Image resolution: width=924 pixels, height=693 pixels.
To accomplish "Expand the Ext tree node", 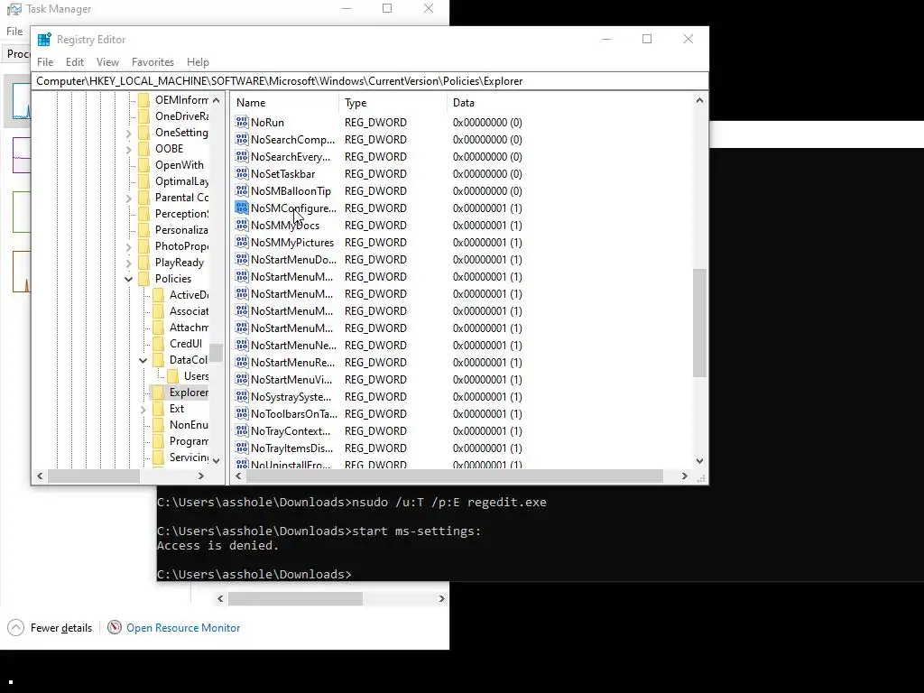I will pyautogui.click(x=143, y=409).
